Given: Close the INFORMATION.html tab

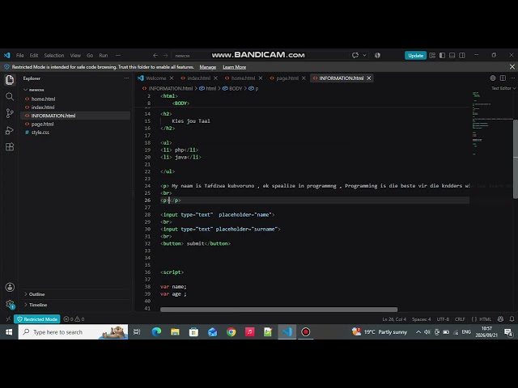Looking at the screenshot, I should pyautogui.click(x=369, y=78).
